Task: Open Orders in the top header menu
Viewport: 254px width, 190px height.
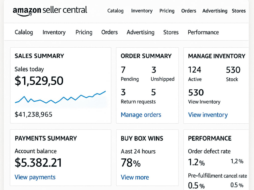Action: pos(188,11)
